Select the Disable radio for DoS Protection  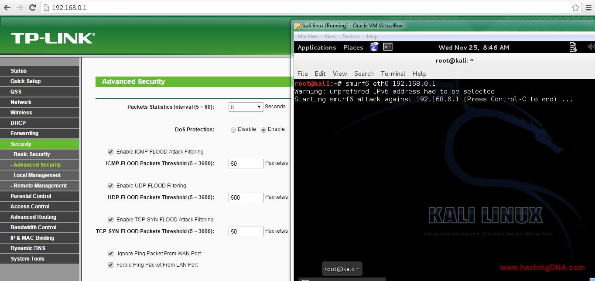(x=233, y=129)
